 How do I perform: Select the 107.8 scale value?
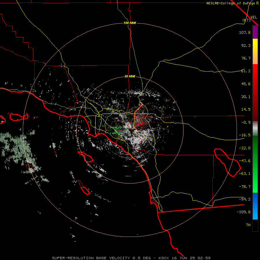245,32
